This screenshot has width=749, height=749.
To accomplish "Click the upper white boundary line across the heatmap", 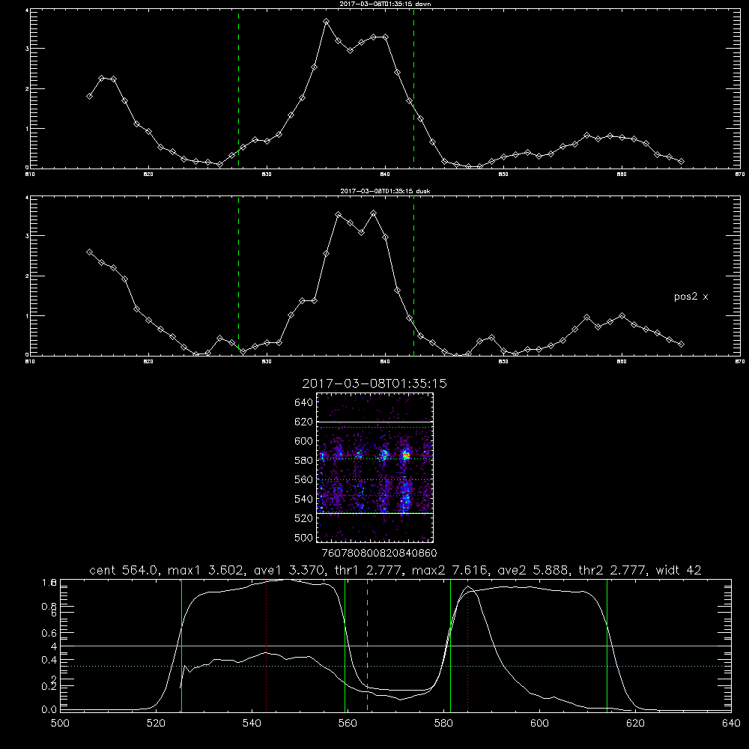I will 374,422.
